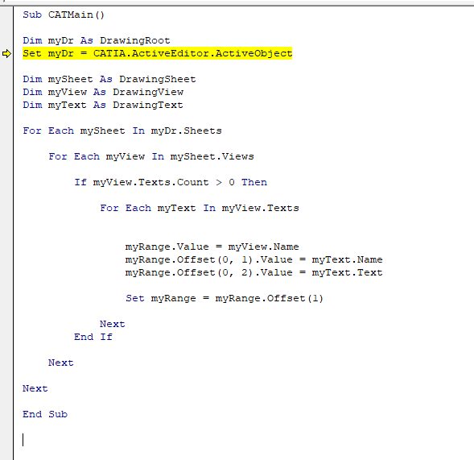Image resolution: width=474 pixels, height=460 pixels.
Task: Click the text cursor line below End Sub
Action: pos(23,440)
